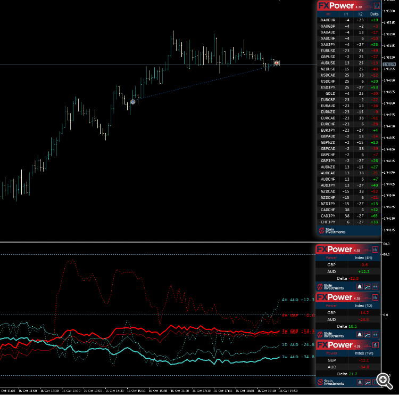Click the -61 Delta cell in the EURCAD row

(x=375, y=118)
